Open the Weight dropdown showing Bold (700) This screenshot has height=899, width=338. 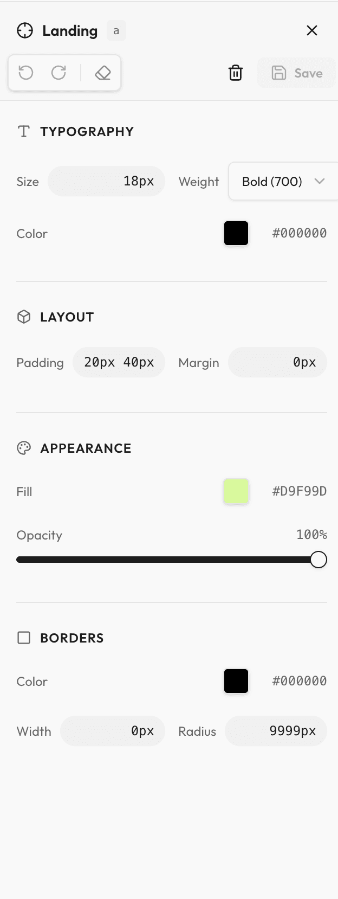tap(283, 182)
